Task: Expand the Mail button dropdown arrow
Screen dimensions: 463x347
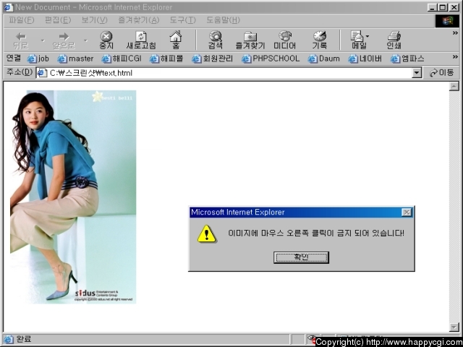Action: point(368,37)
